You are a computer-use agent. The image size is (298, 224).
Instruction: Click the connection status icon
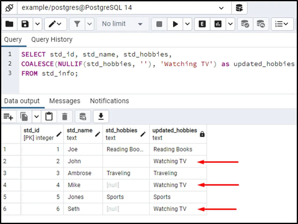(9, 8)
